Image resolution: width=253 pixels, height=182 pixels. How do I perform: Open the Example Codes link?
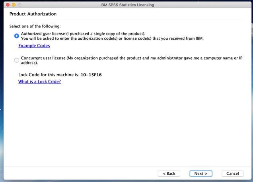pyautogui.click(x=34, y=46)
